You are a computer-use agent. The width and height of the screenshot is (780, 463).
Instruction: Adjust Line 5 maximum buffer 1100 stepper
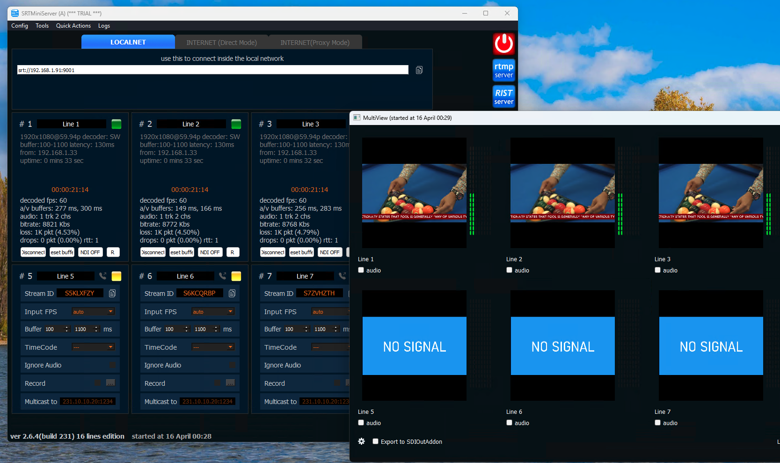pyautogui.click(x=96, y=329)
